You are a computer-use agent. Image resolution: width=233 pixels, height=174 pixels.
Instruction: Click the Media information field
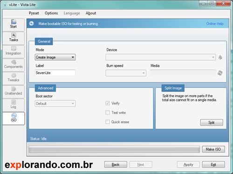(x=183, y=73)
